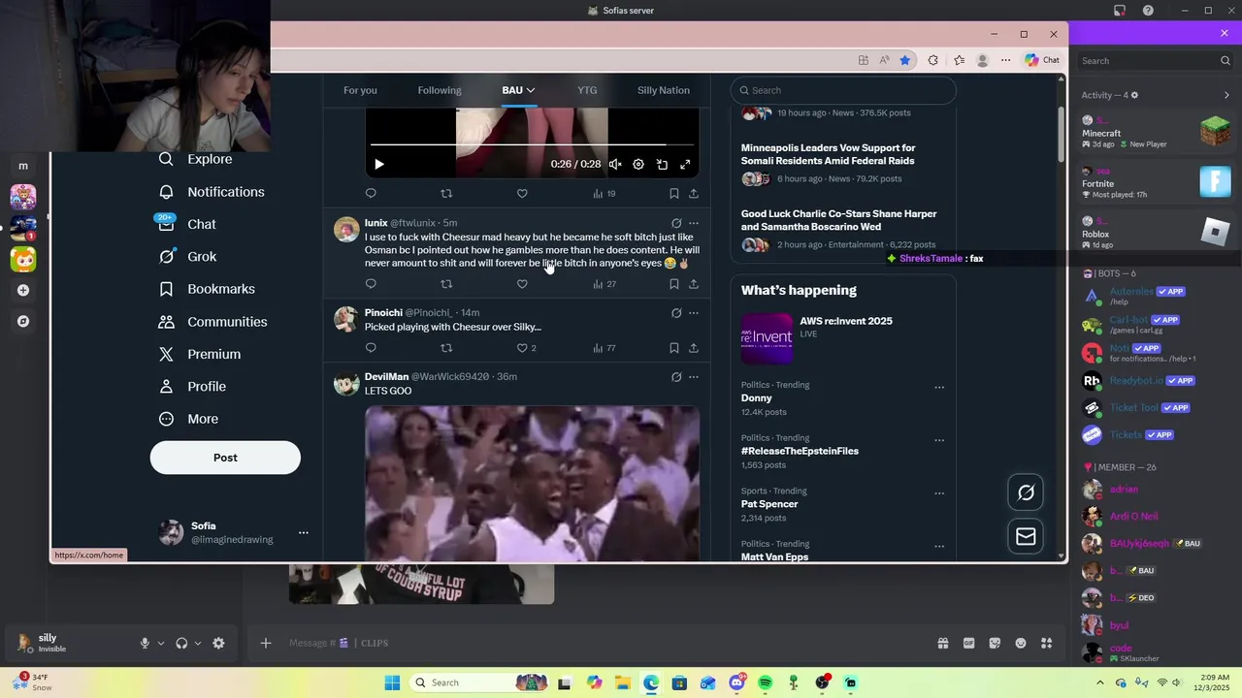Bookmark the Pinoichi post
Image resolution: width=1242 pixels, height=698 pixels.
point(673,348)
